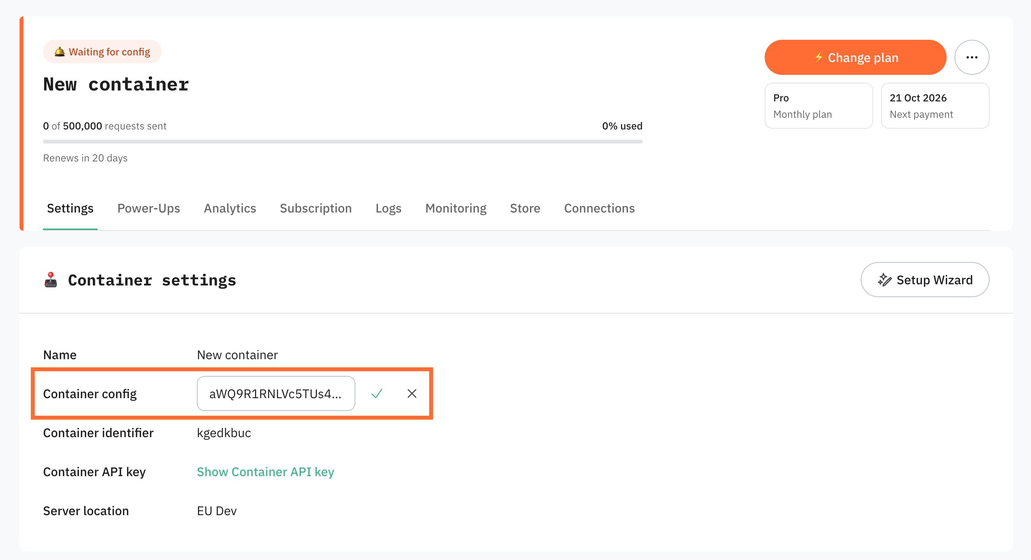Click the Container config input field
This screenshot has height=560, width=1031.
(x=276, y=393)
